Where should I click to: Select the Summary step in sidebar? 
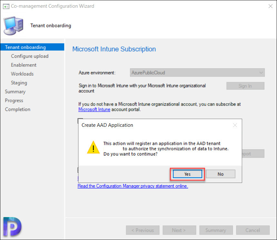click(x=15, y=92)
